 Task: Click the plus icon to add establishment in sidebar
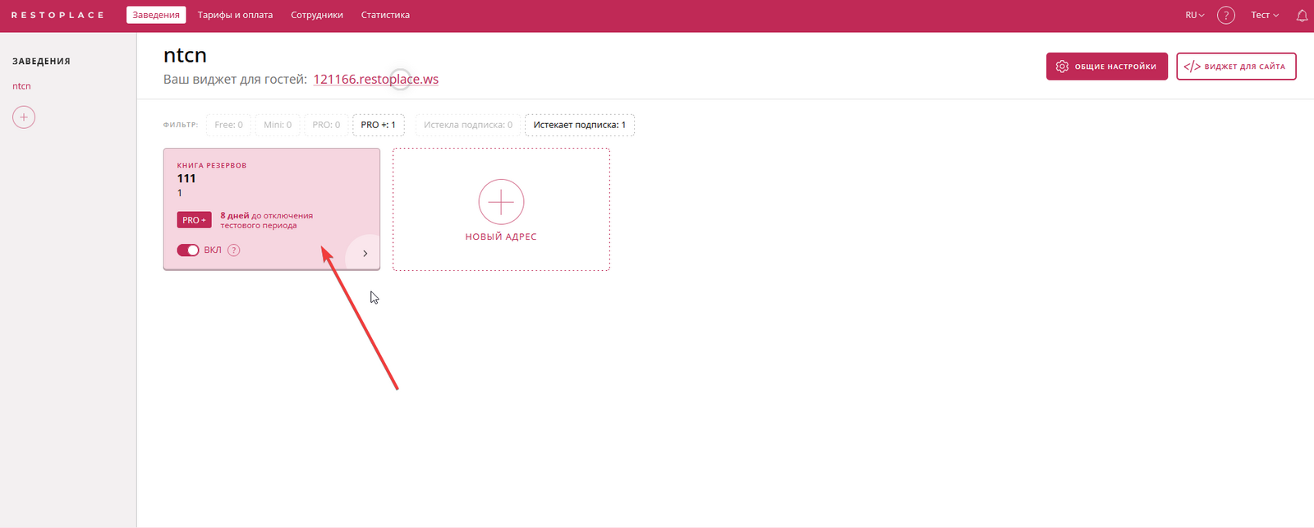click(24, 117)
